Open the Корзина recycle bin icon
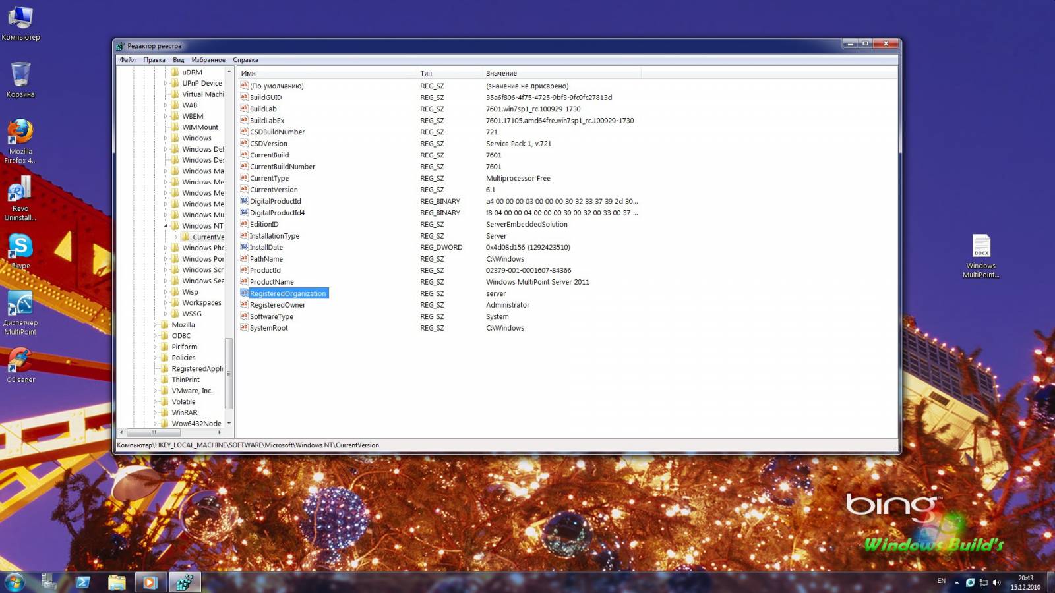Screen dimensions: 1055x593 20,80
